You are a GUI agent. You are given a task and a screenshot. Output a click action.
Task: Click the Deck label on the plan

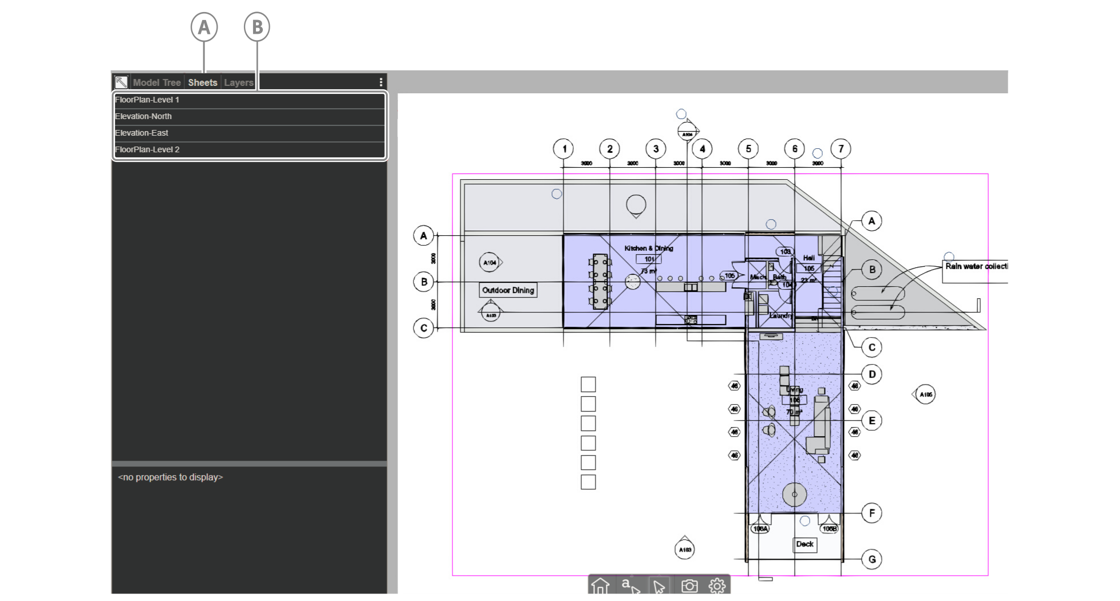click(x=804, y=545)
